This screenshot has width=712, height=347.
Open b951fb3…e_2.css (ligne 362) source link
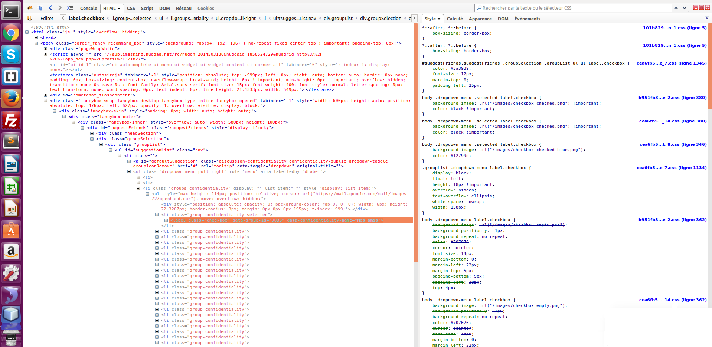click(x=673, y=220)
